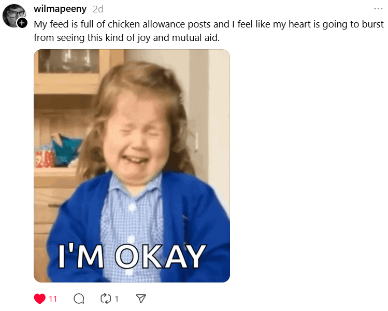This screenshot has height=311, width=388.
Task: Follow wilmapeeny via plus badge
Action: click(x=22, y=23)
